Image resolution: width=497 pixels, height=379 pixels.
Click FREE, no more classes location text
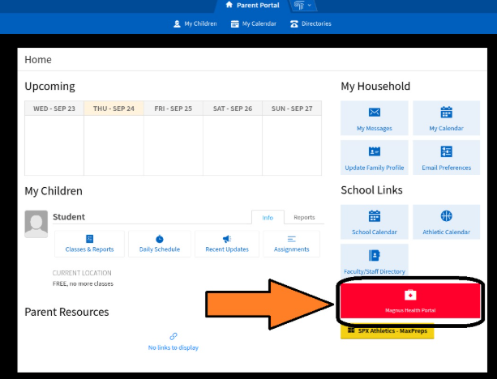pos(83,283)
